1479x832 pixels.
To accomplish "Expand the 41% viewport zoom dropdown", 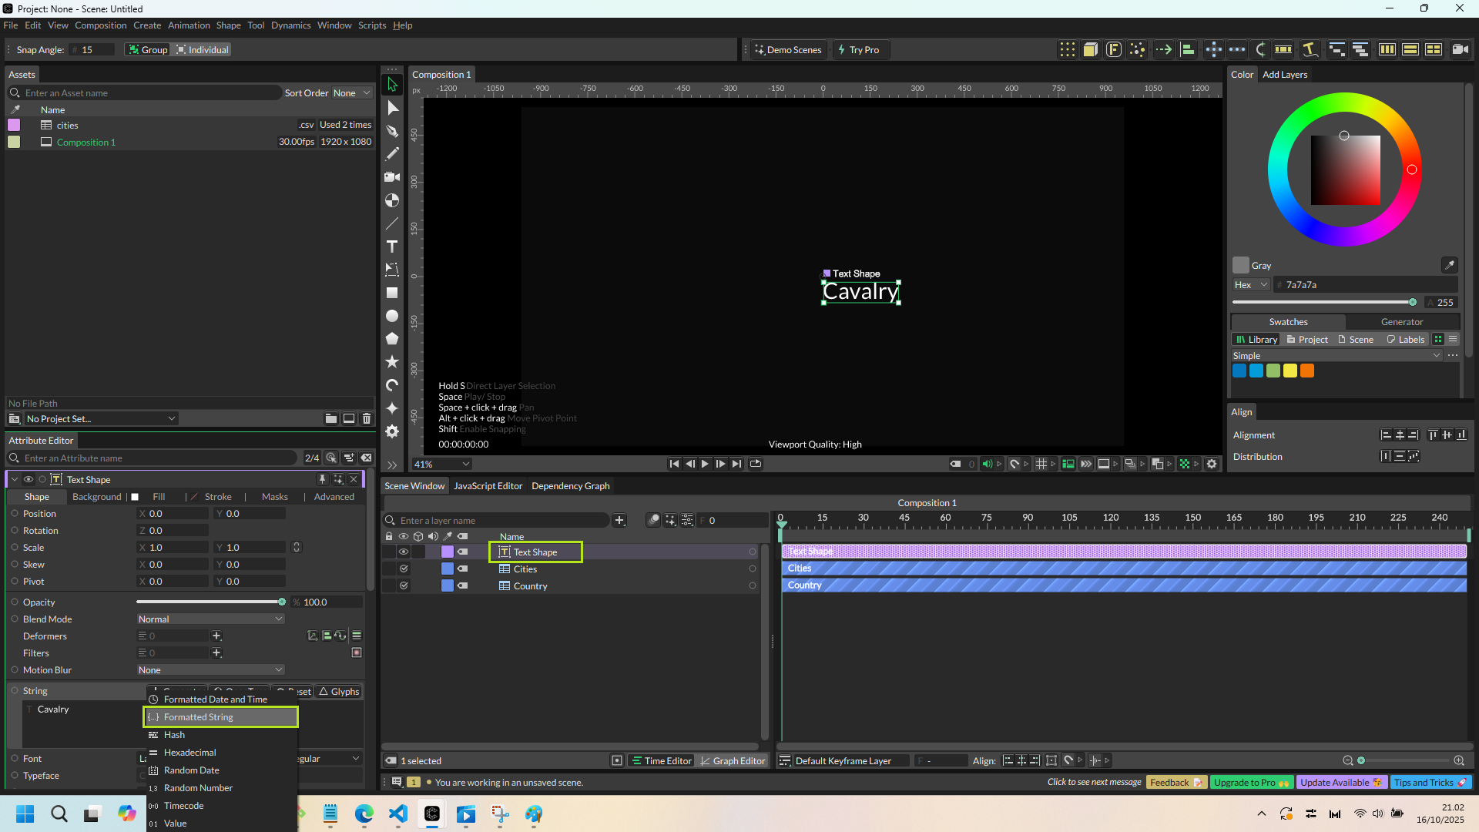I will [x=441, y=465].
